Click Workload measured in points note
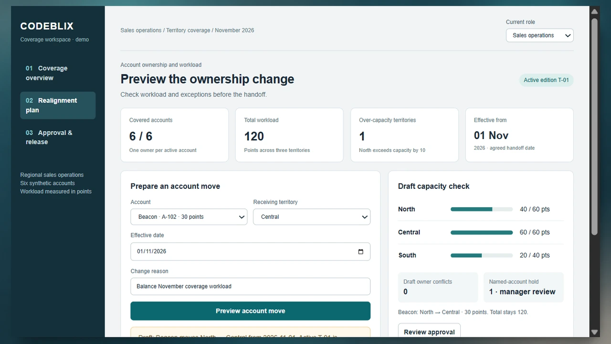The image size is (611, 344). point(56,192)
